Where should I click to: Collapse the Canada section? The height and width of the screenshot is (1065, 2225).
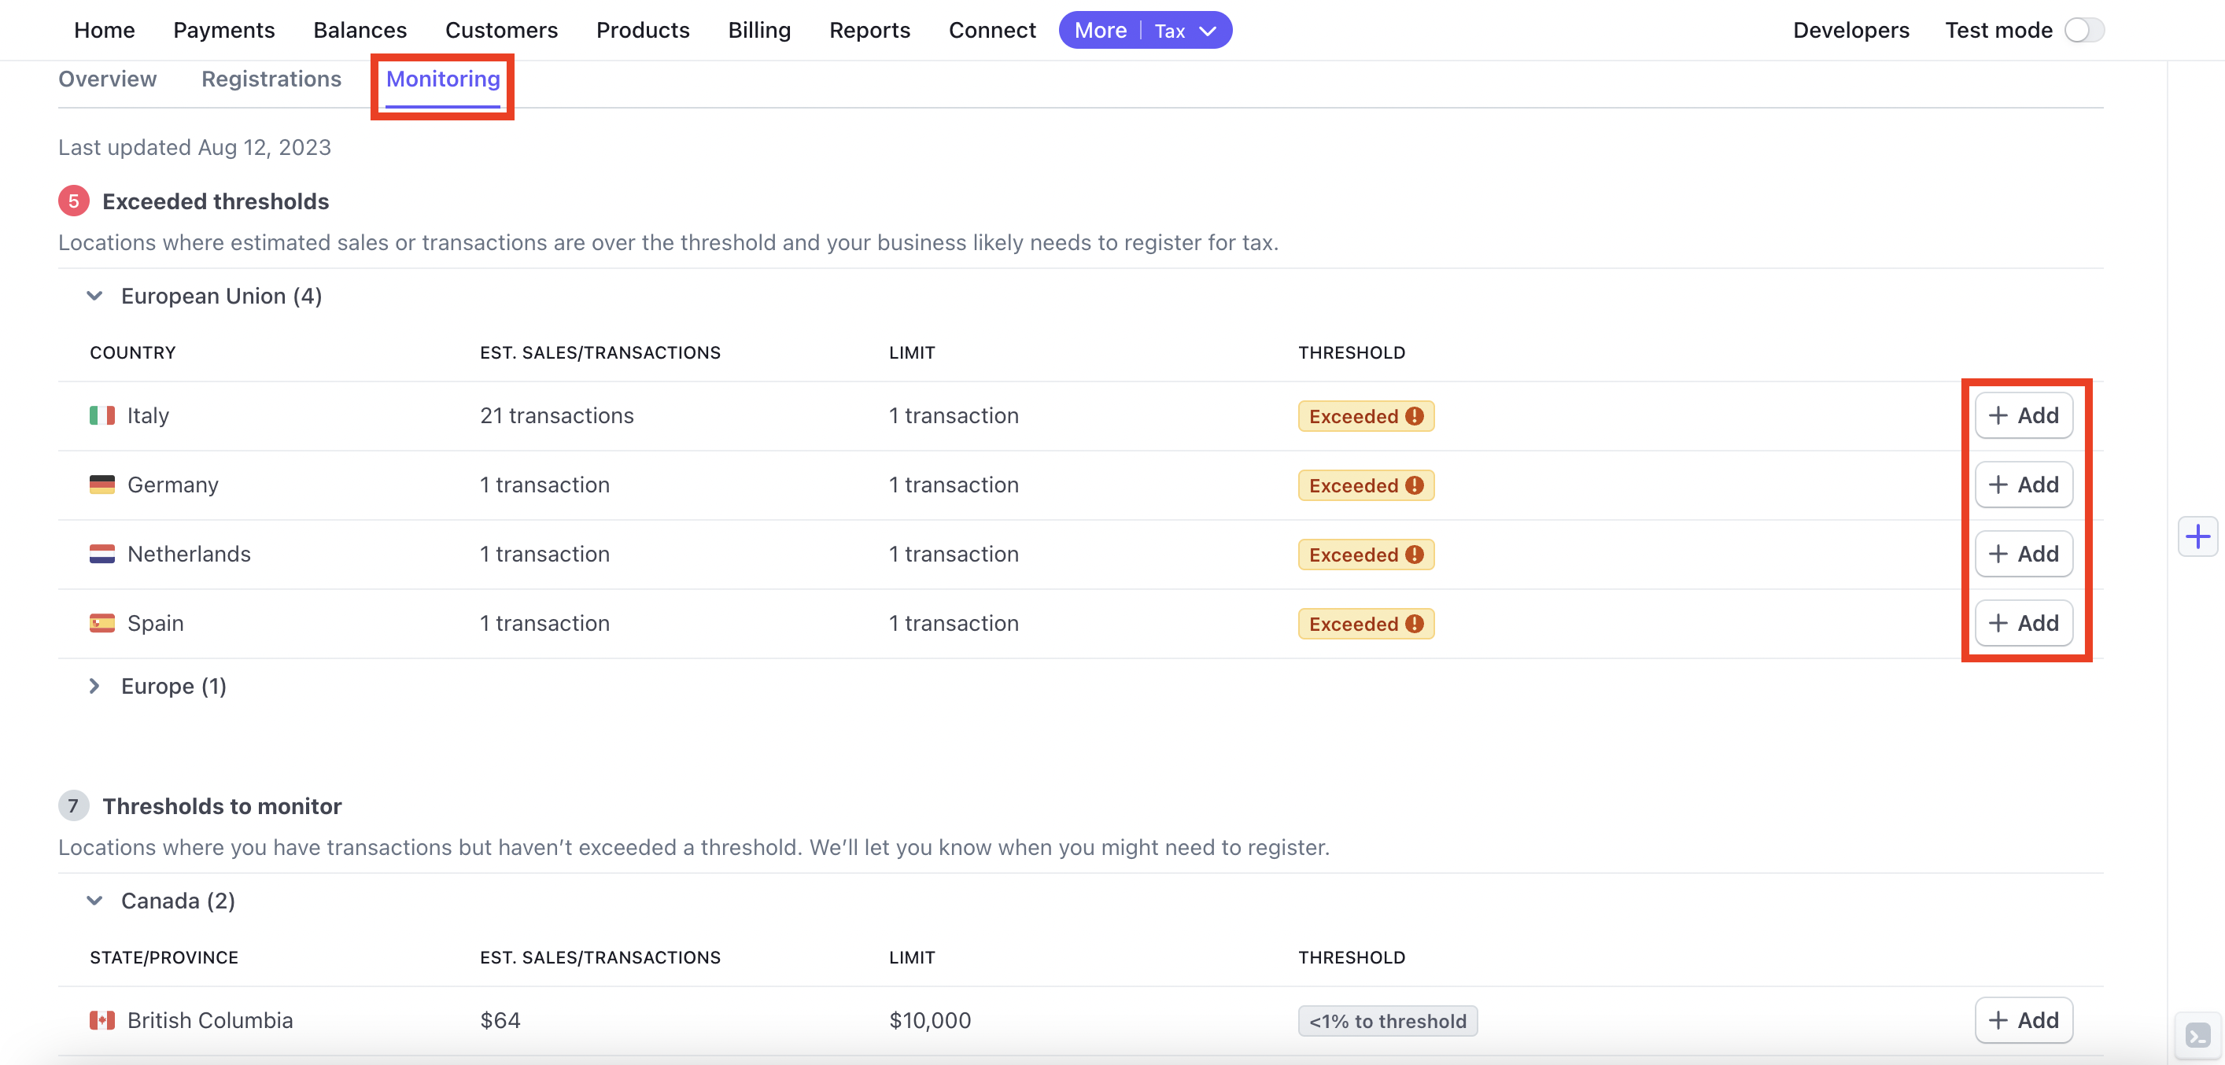point(94,900)
